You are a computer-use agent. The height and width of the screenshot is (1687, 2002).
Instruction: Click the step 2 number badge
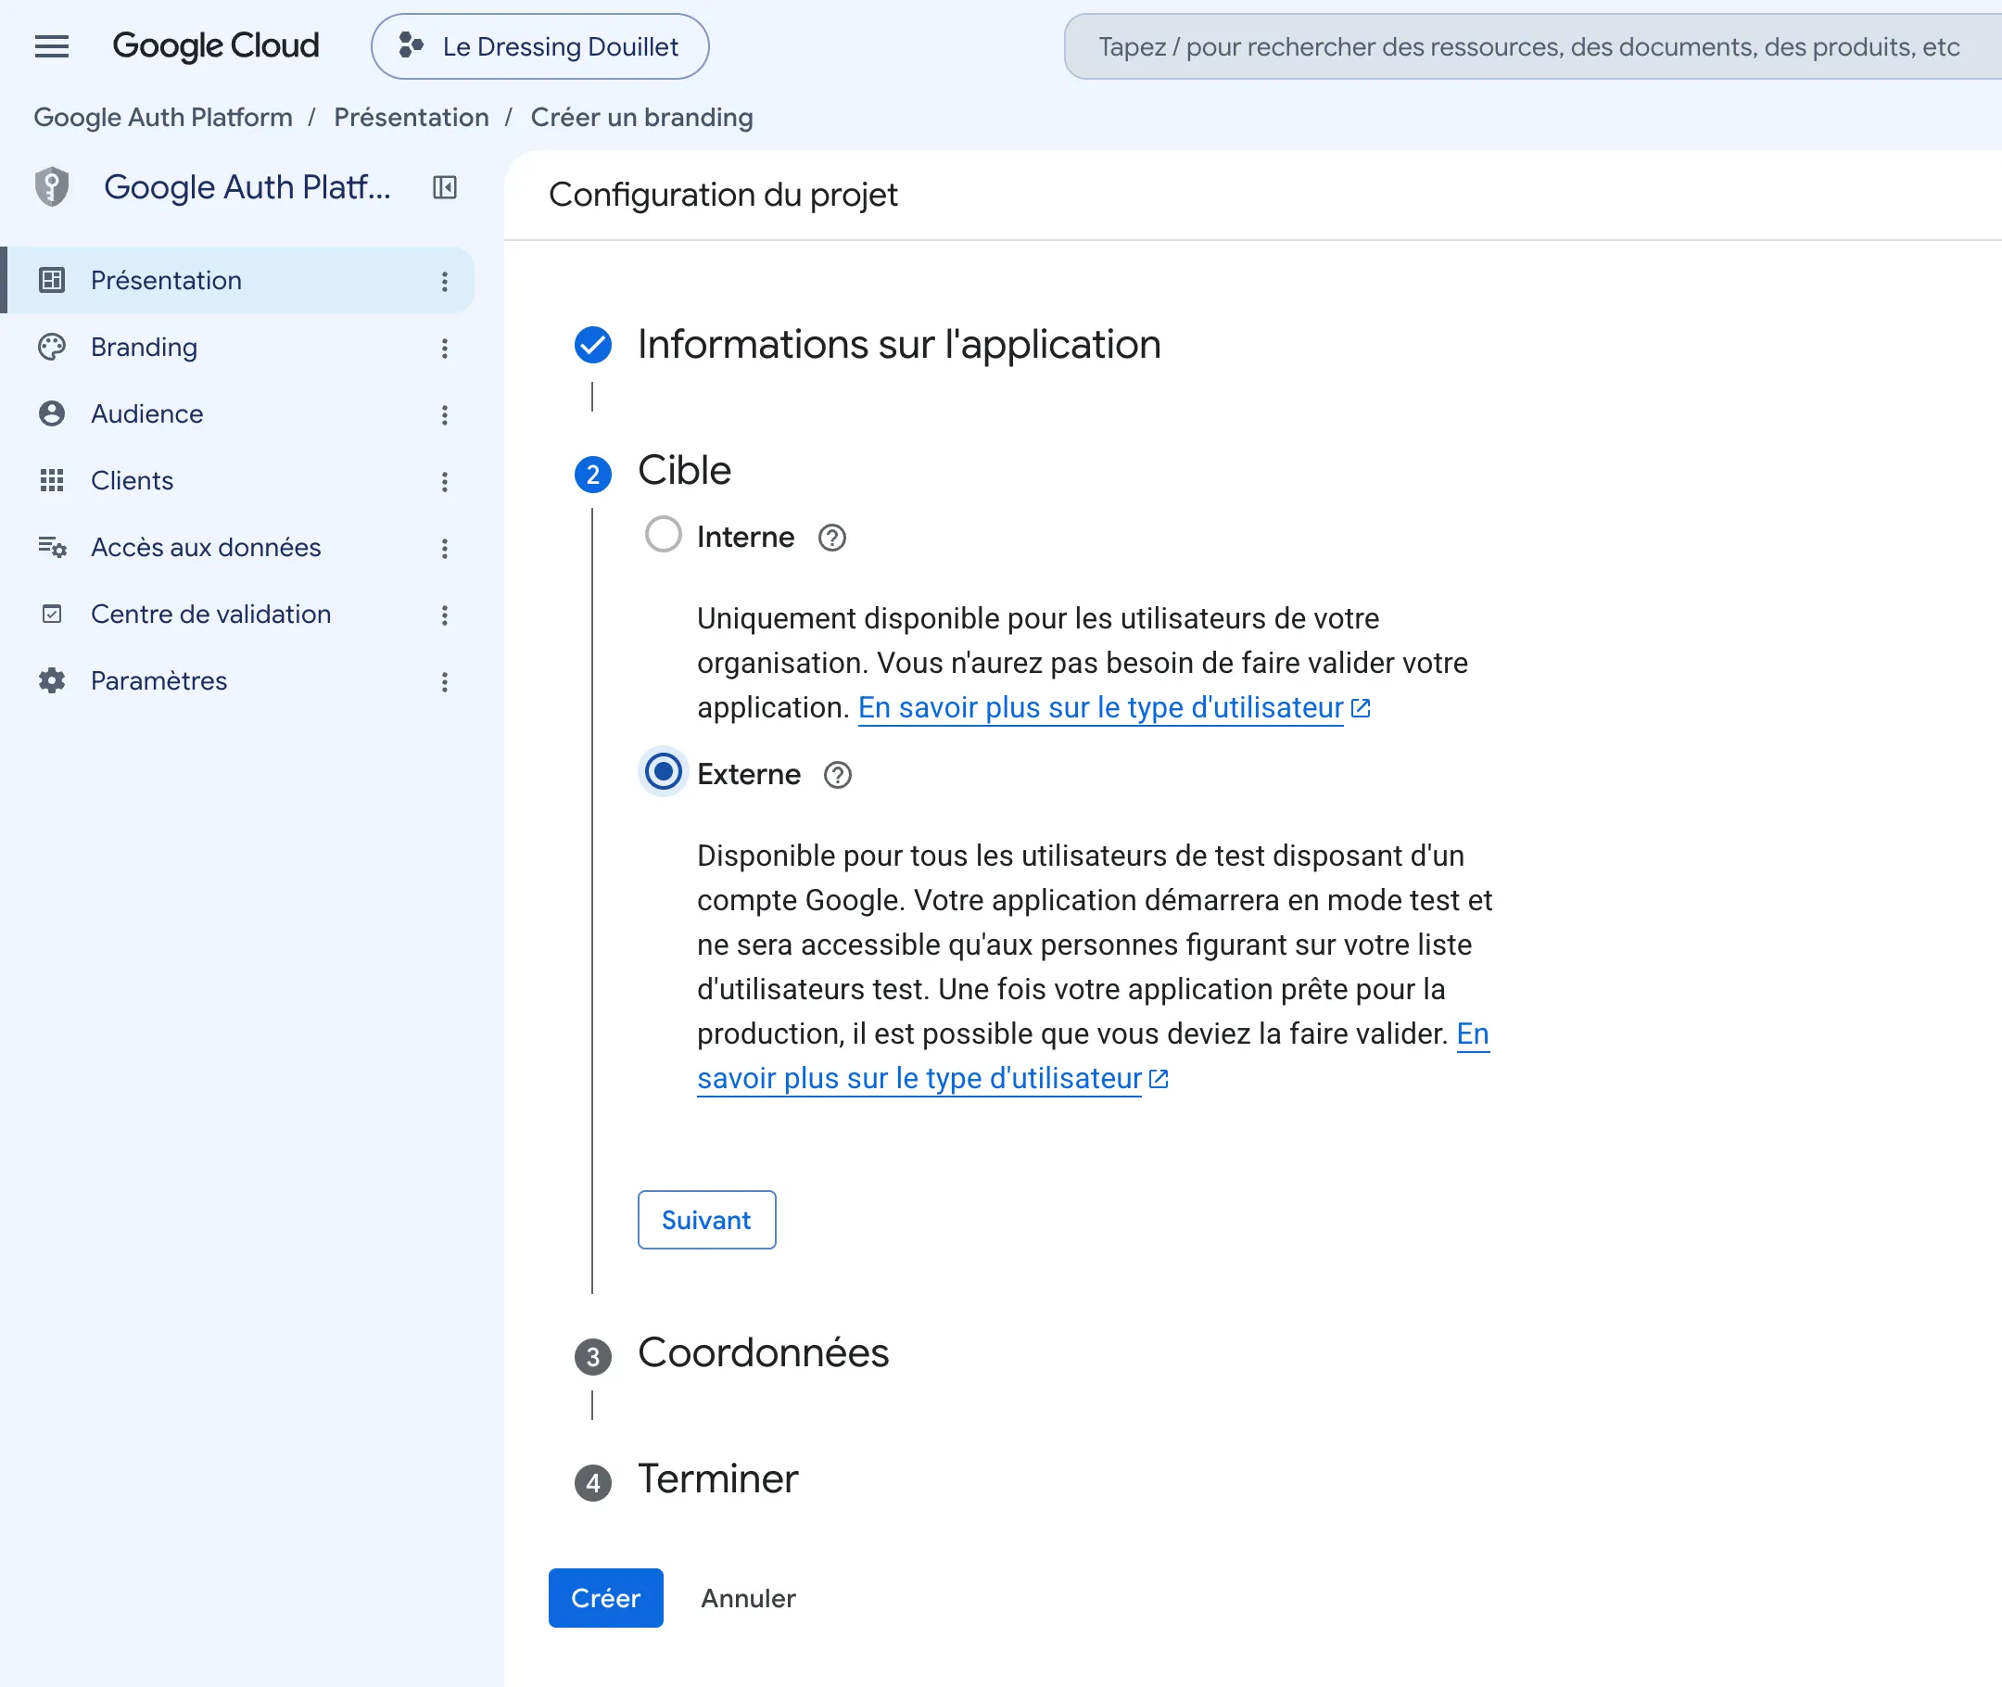[x=593, y=475]
